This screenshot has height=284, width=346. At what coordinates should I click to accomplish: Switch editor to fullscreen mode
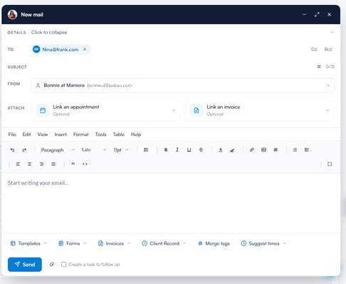click(x=330, y=164)
